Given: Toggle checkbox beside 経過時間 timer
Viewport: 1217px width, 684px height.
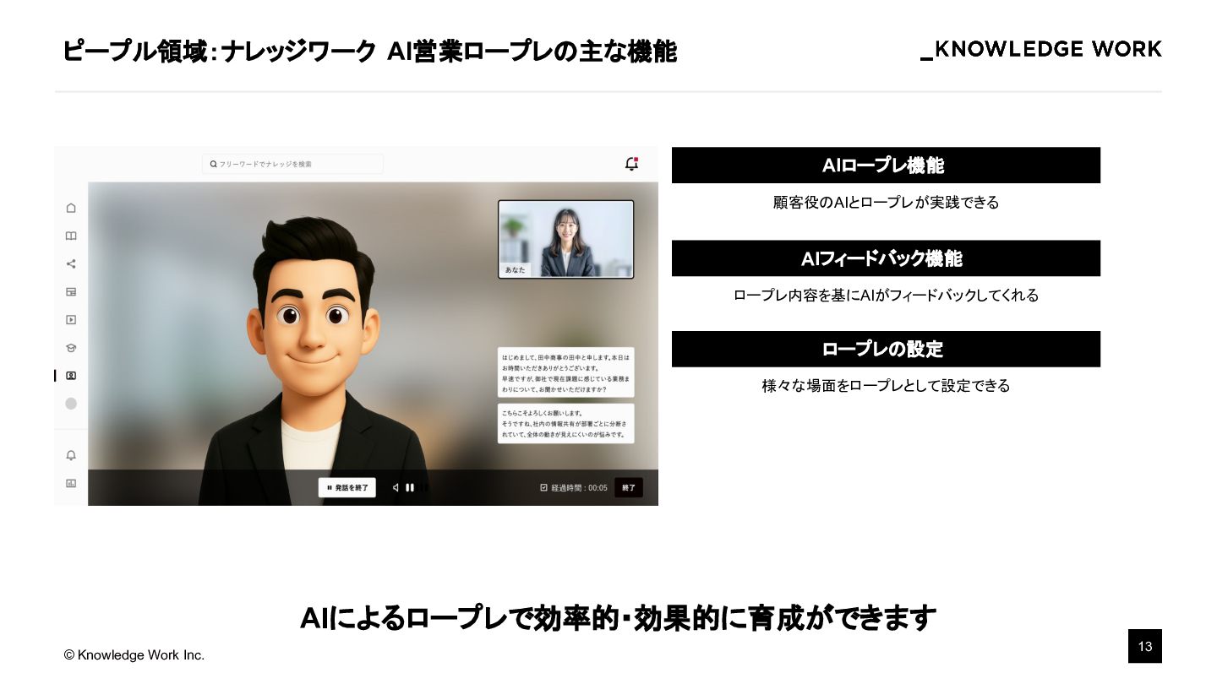Looking at the screenshot, I should (543, 487).
